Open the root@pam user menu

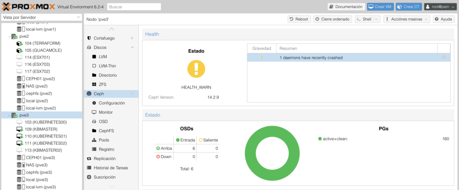point(440,6)
